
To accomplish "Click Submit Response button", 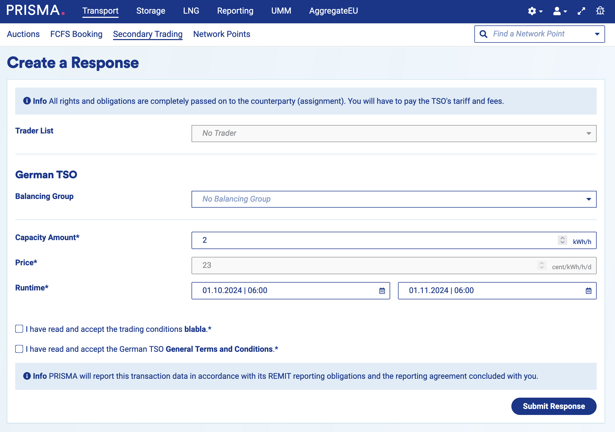I will pos(553,406).
